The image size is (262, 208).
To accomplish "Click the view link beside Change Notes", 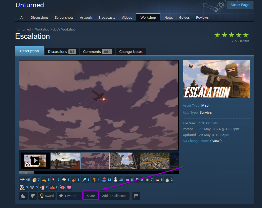I will 216,141.
